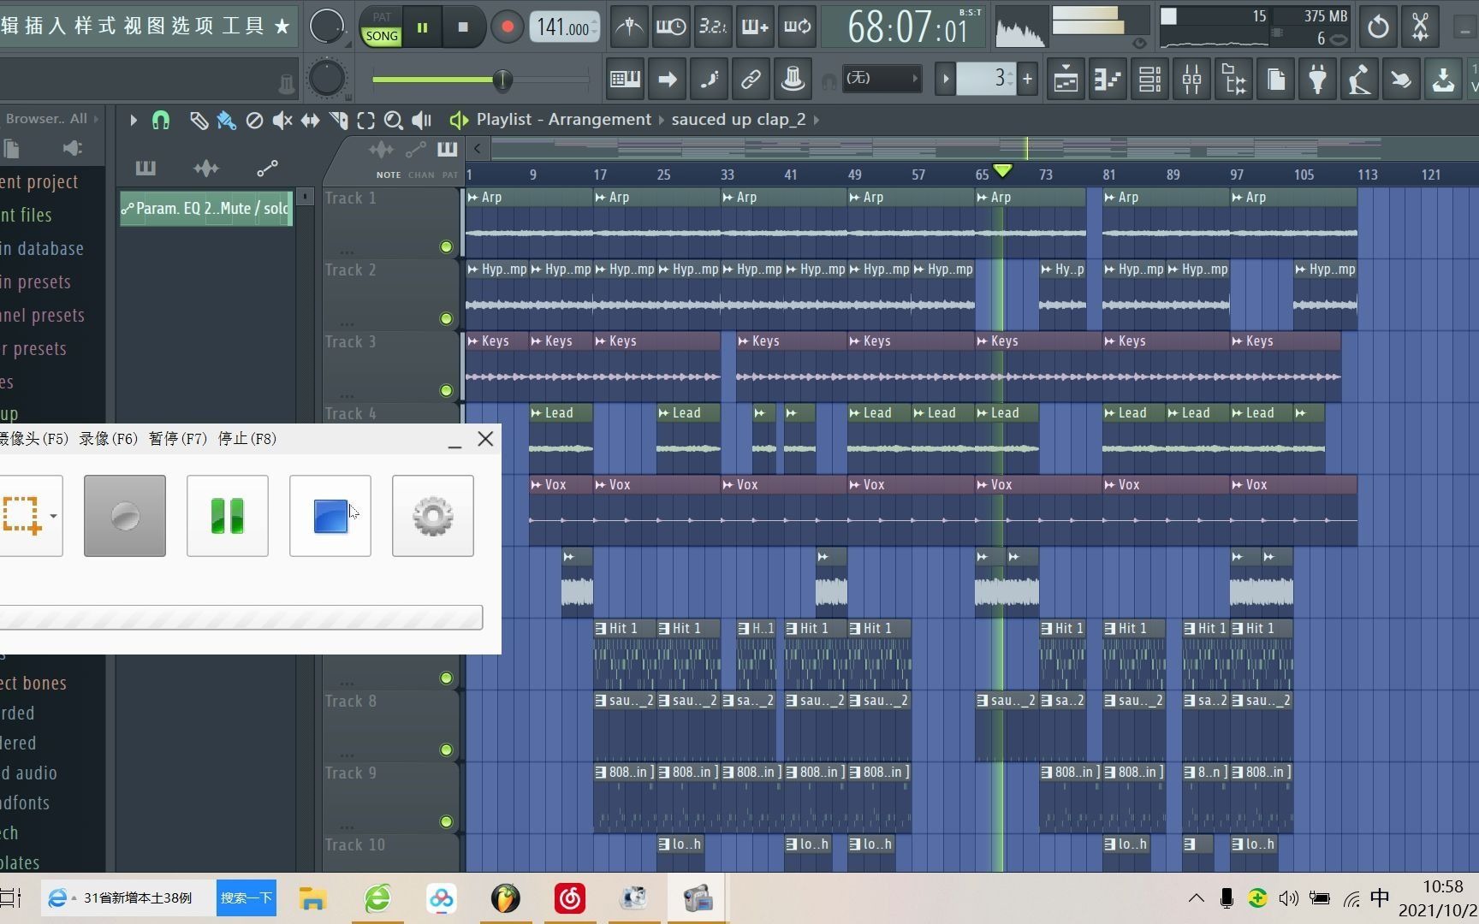Viewport: 1479px width, 924px height.
Task: Select the playback speaker tool
Action: [422, 121]
